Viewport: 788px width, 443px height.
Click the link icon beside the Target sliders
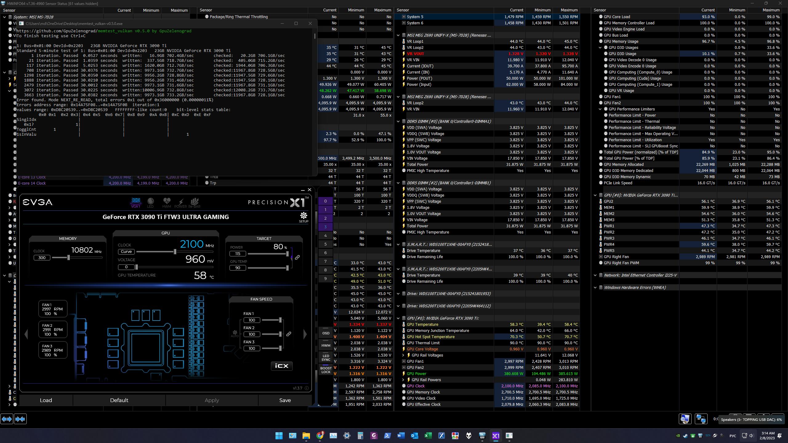coord(297,257)
